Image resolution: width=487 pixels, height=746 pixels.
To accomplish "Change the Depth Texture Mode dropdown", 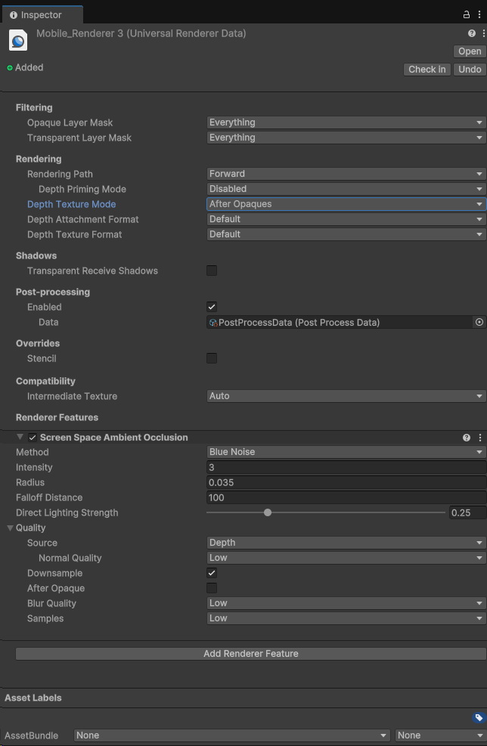I will pyautogui.click(x=344, y=204).
